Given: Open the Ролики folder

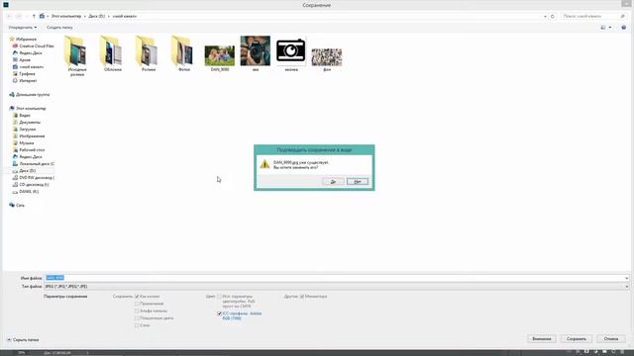Looking at the screenshot, I should coord(149,53).
